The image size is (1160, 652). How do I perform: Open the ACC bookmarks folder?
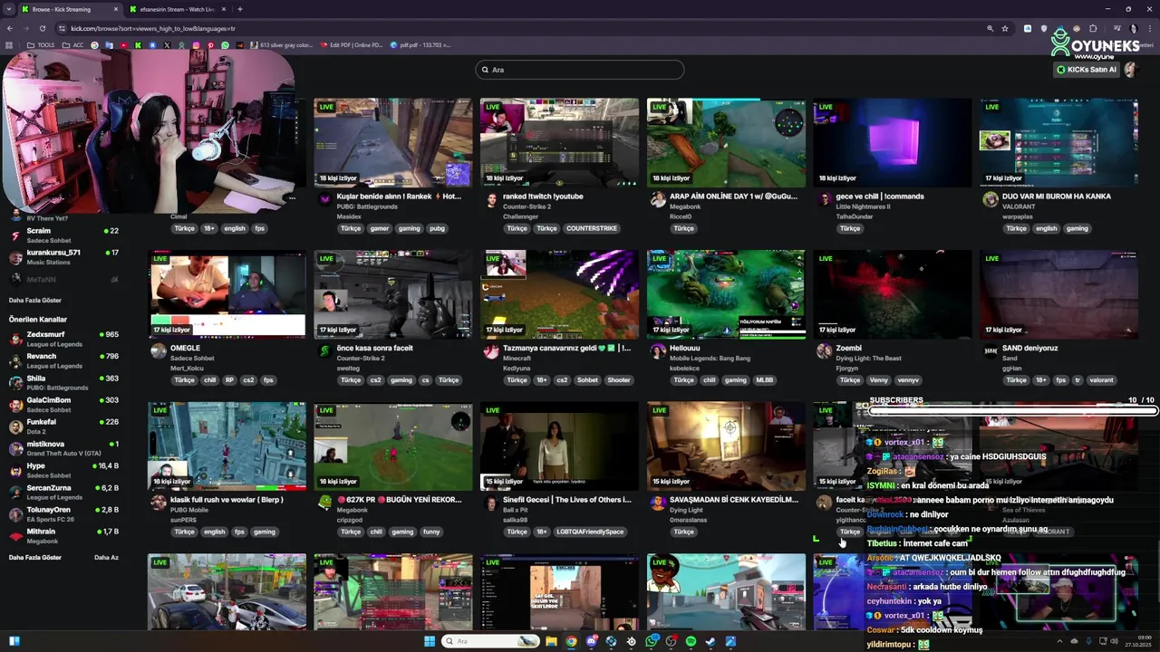[72, 44]
